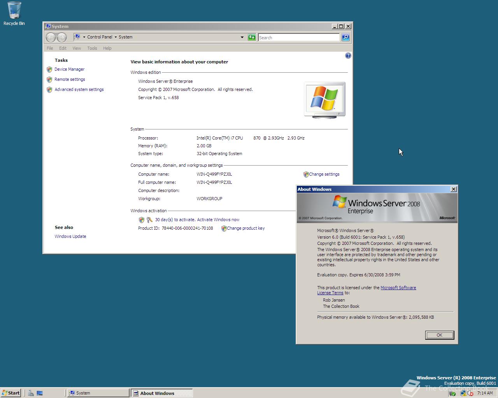The image size is (498, 398).
Task: Click the search magnifier button
Action: [x=345, y=37]
